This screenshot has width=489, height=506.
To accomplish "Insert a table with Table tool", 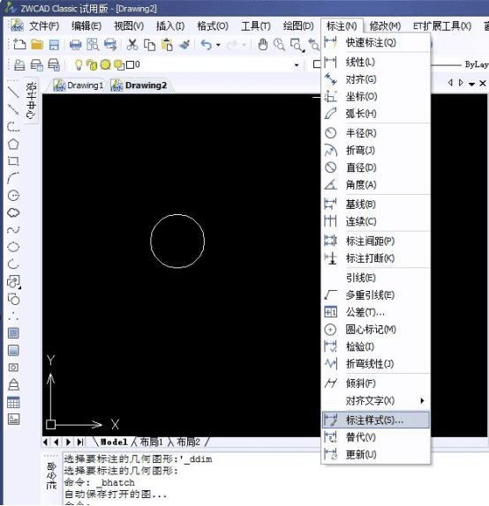I will [13, 402].
